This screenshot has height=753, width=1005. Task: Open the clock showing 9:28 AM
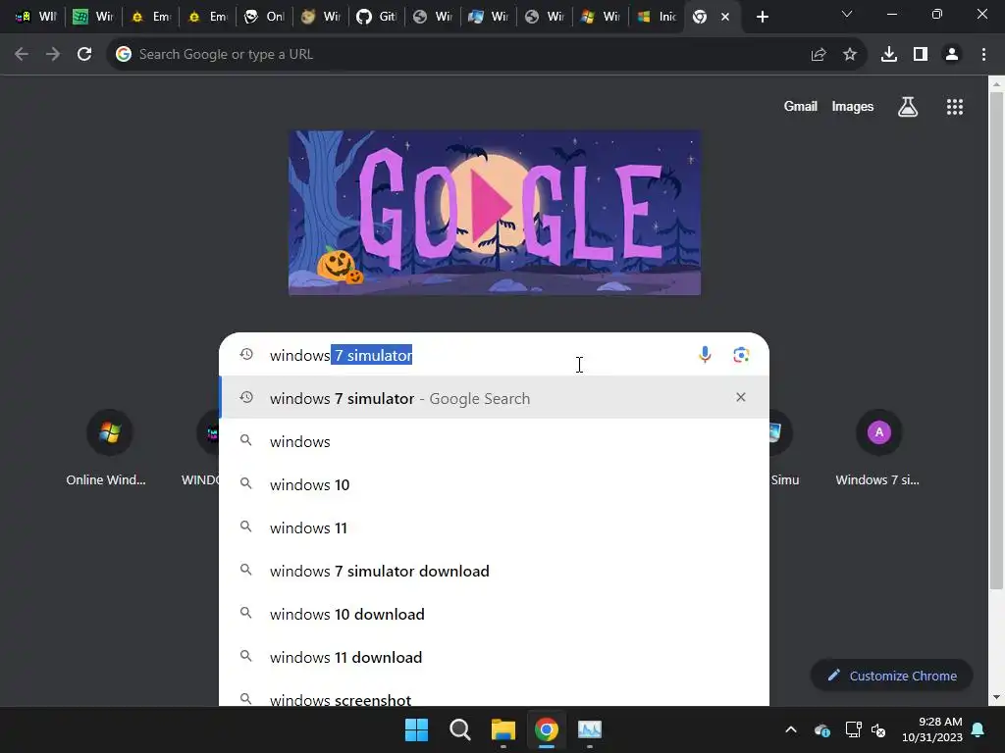[932, 729]
